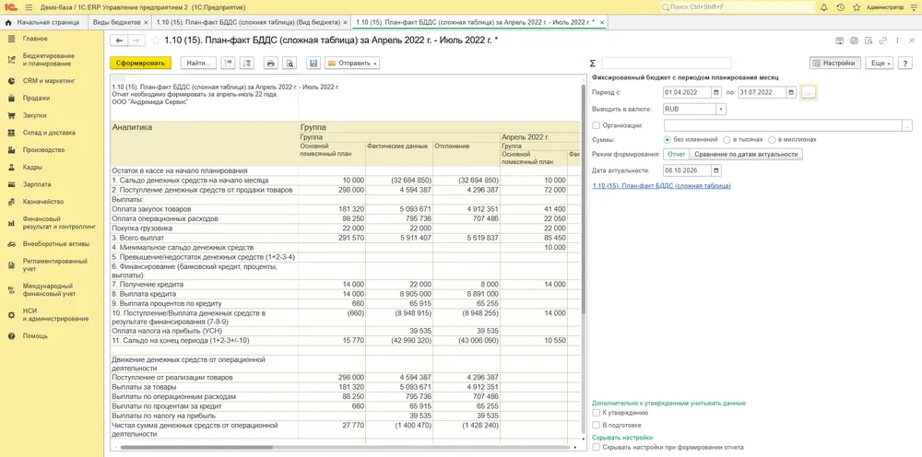The image size is (922, 457).
Task: Expand currency RUB dropdown arrow
Action: click(722, 109)
